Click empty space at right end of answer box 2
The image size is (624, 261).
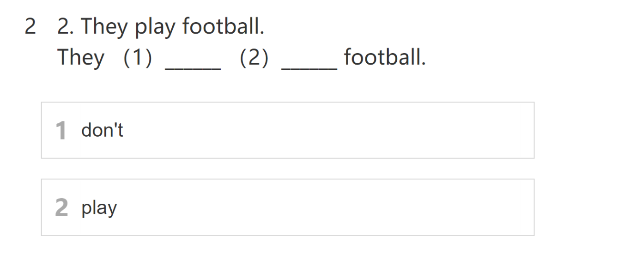pyautogui.click(x=499, y=207)
